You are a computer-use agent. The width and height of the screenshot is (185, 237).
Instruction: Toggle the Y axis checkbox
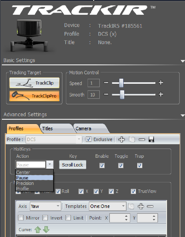[96, 191]
